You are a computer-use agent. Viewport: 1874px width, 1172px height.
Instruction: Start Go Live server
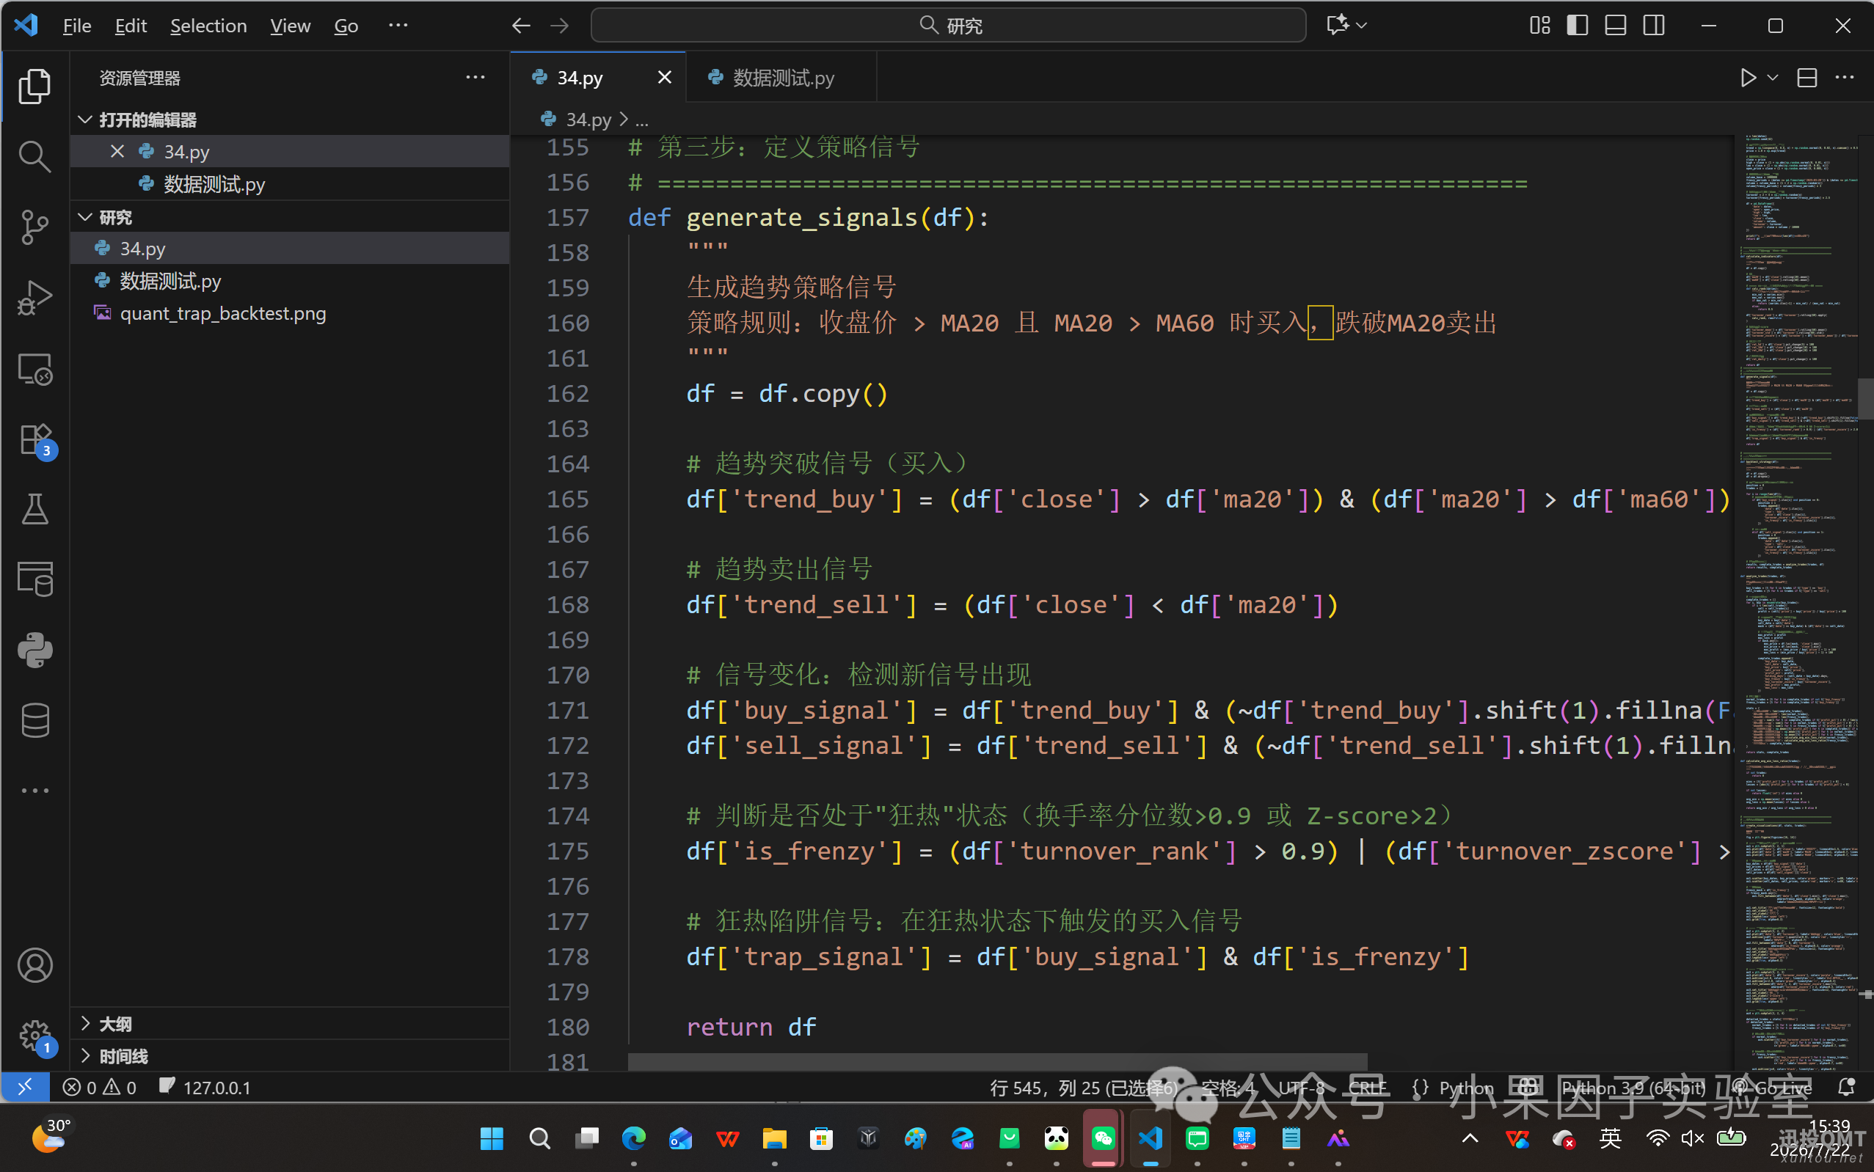click(x=1774, y=1088)
